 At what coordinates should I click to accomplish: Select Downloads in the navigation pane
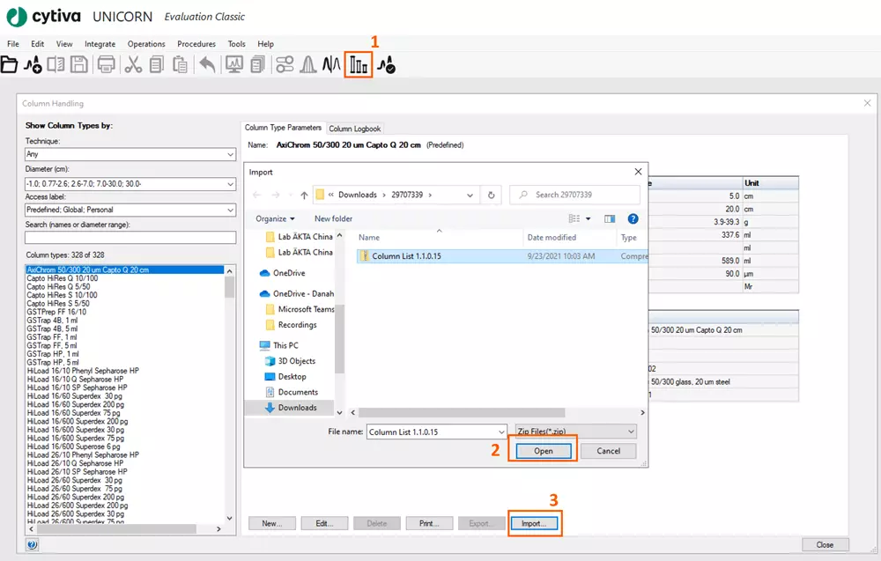(297, 408)
